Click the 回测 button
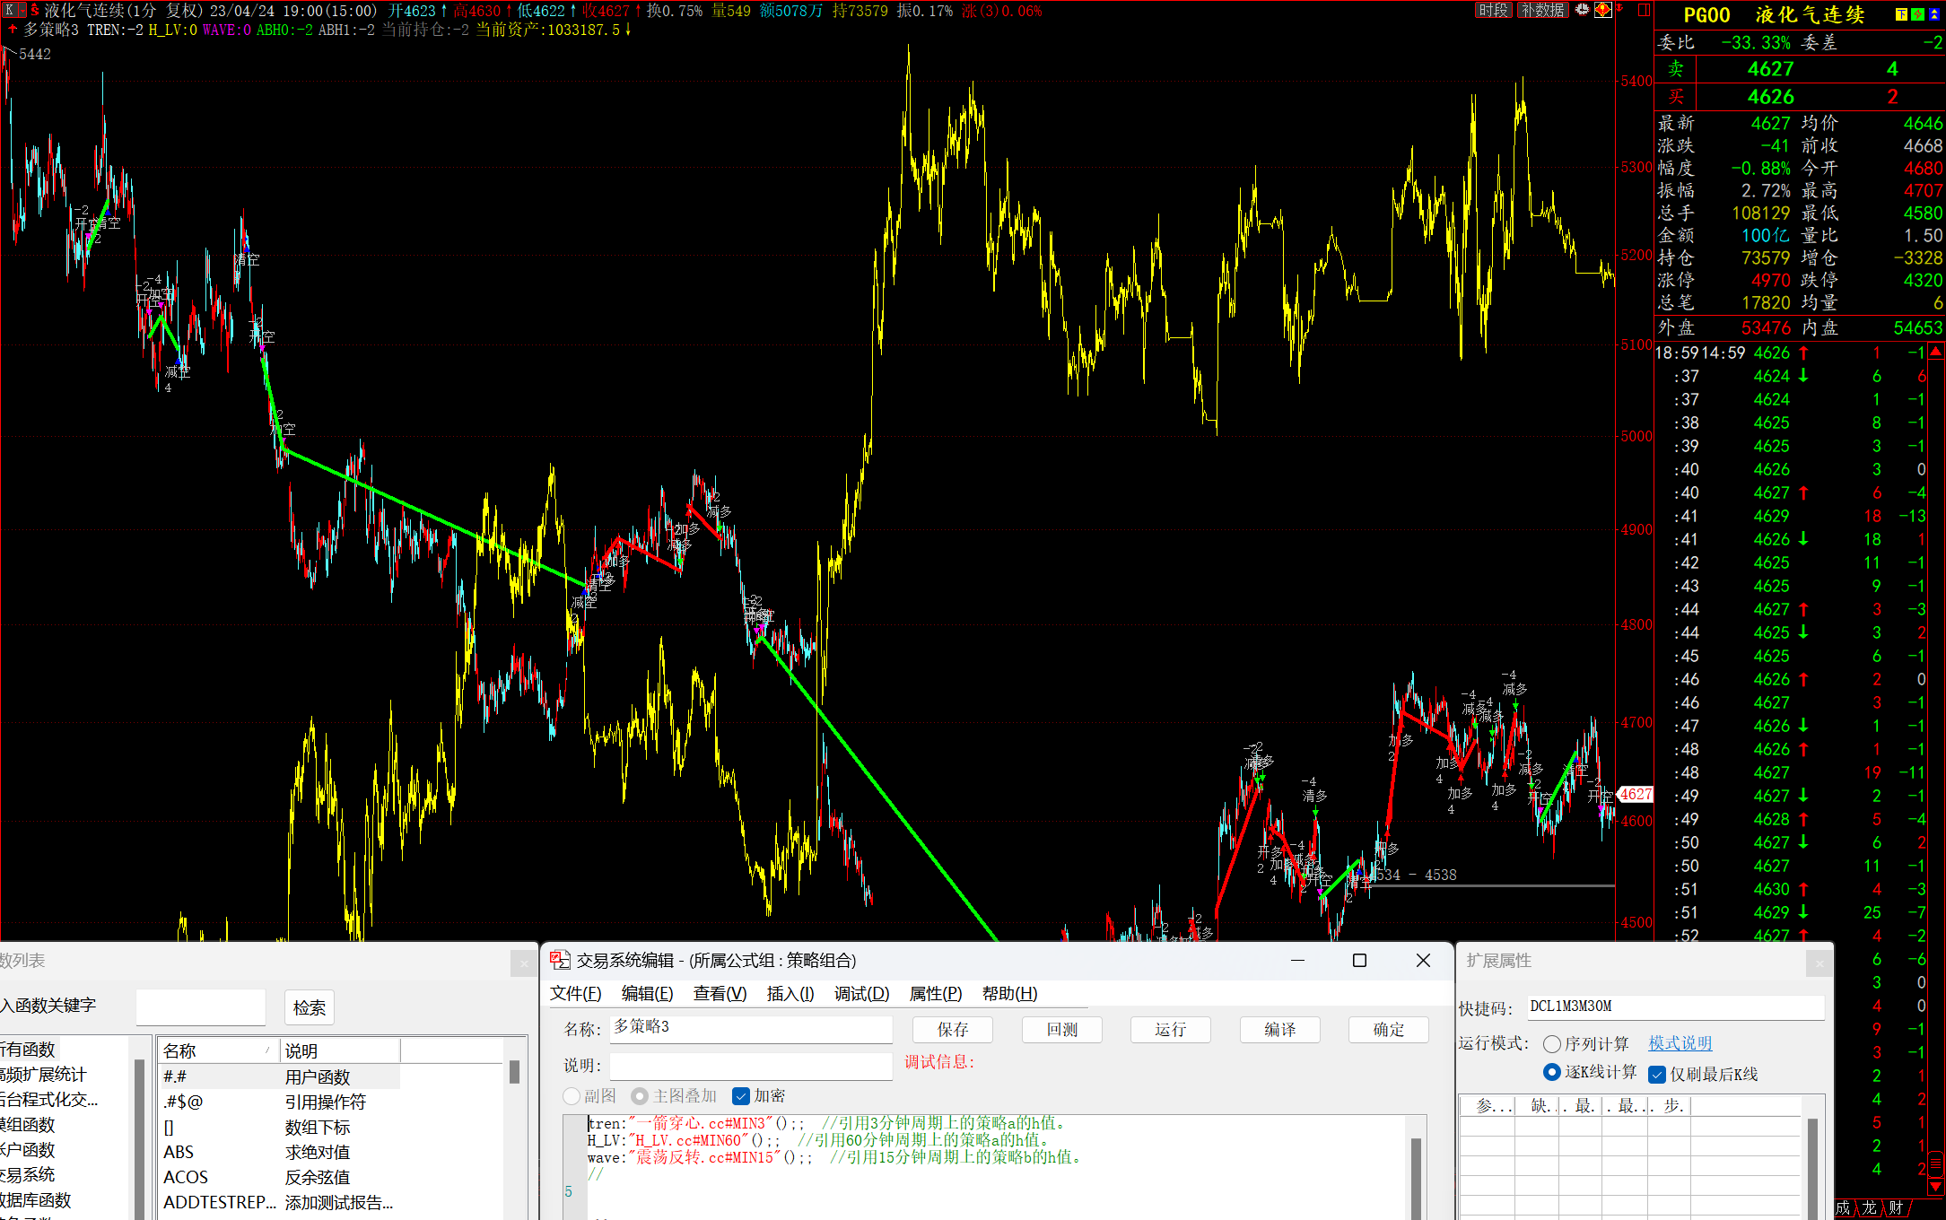The width and height of the screenshot is (1946, 1220). click(1061, 1030)
